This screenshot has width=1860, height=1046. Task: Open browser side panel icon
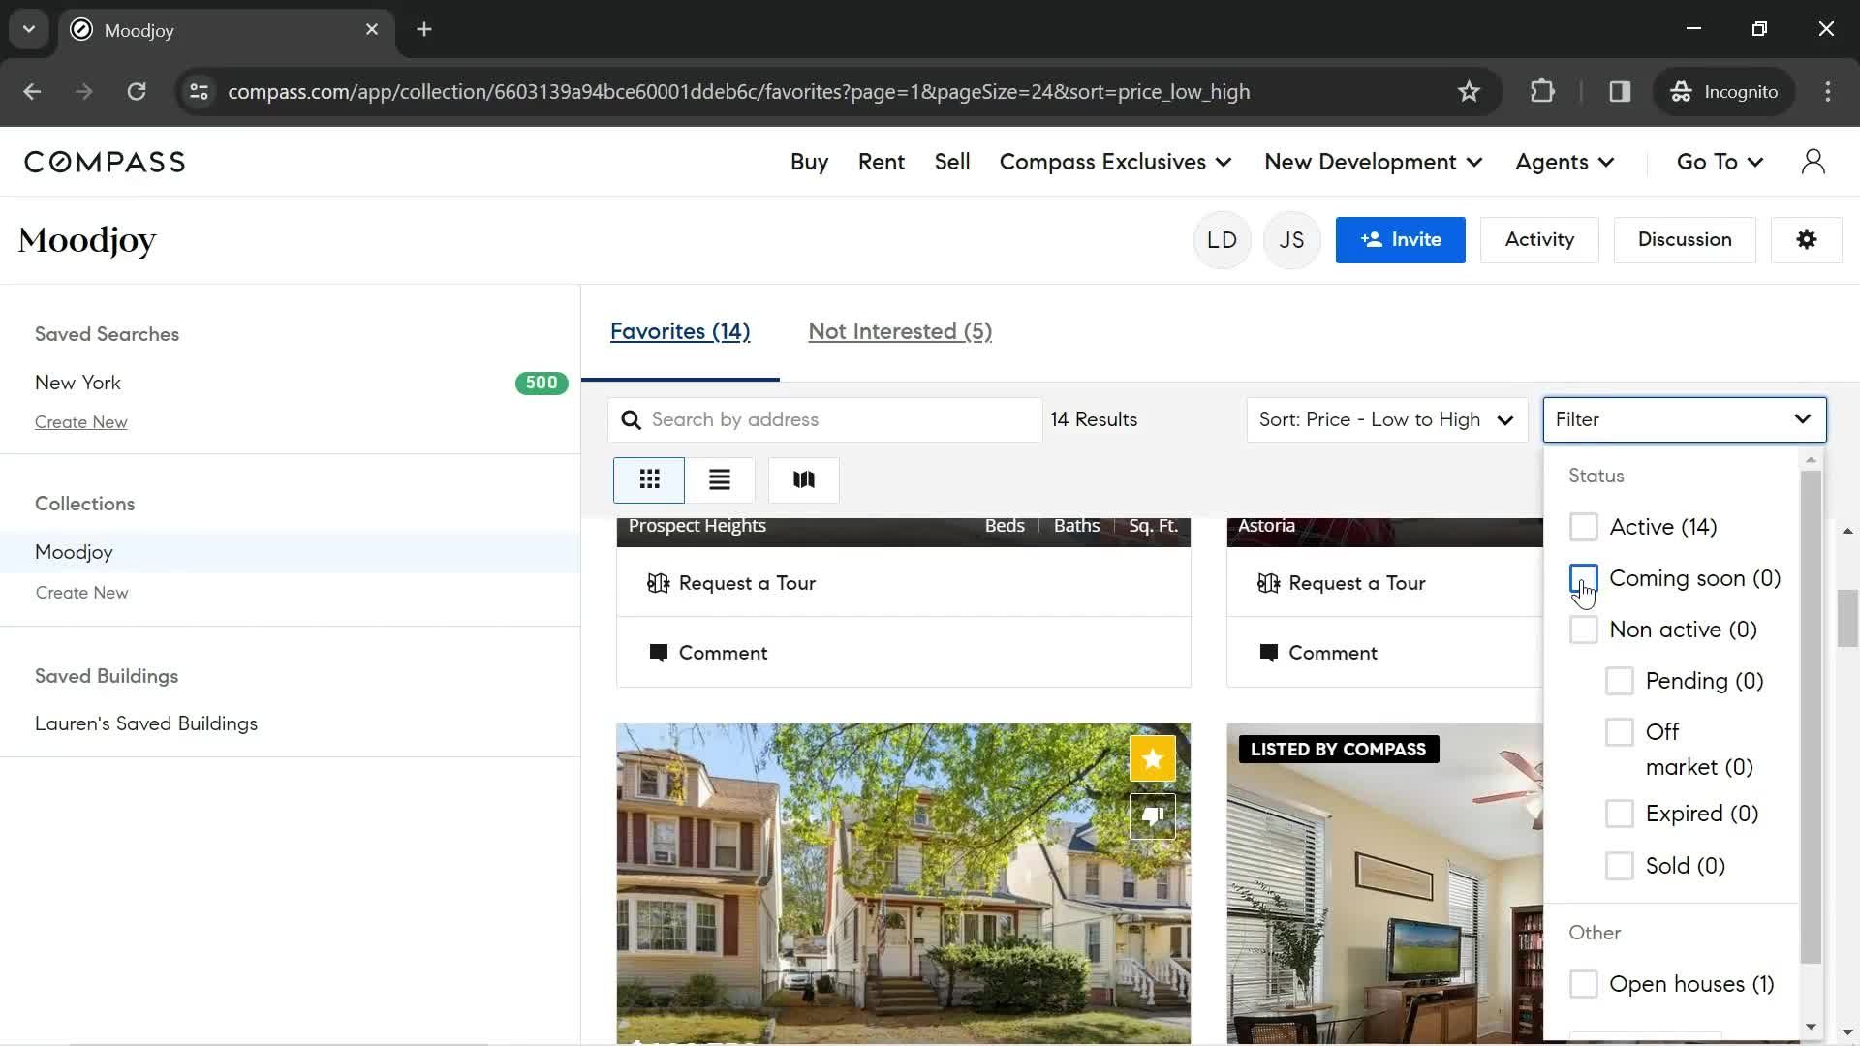(x=1620, y=91)
